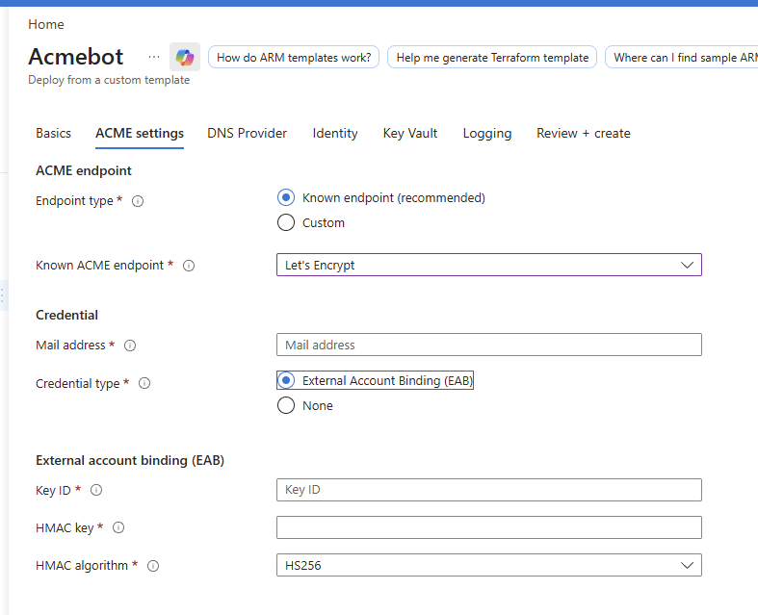Click Where can I find sample suggestion
The width and height of the screenshot is (758, 615).
(682, 58)
